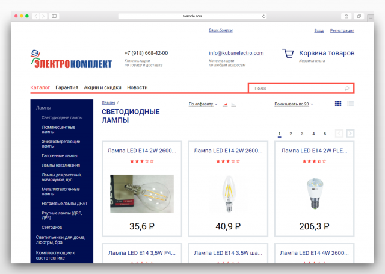Viewport: 385px width, 274px height.
Task: Sort ascending with the red triangle icon
Action: click(225, 105)
